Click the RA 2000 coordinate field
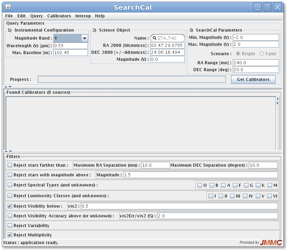This screenshot has height=250, width=287. (x=167, y=45)
